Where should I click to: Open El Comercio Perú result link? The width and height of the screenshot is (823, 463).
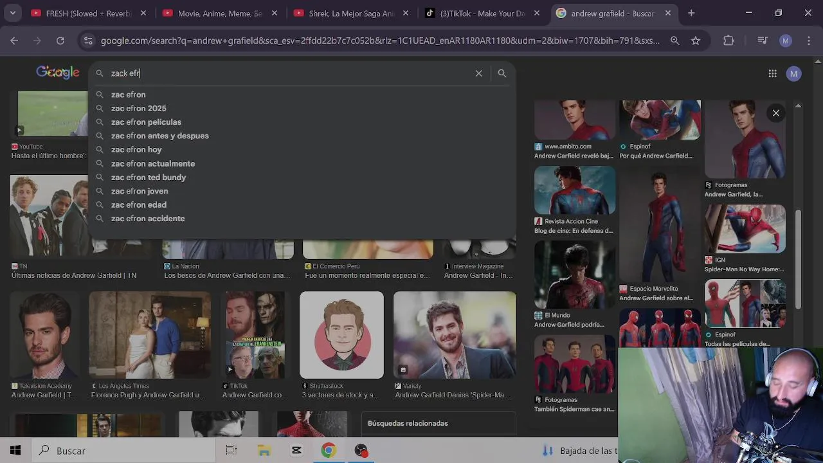[x=368, y=275]
